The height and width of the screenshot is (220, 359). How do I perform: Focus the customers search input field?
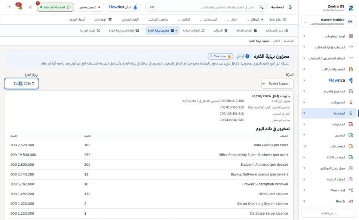click(206, 7)
